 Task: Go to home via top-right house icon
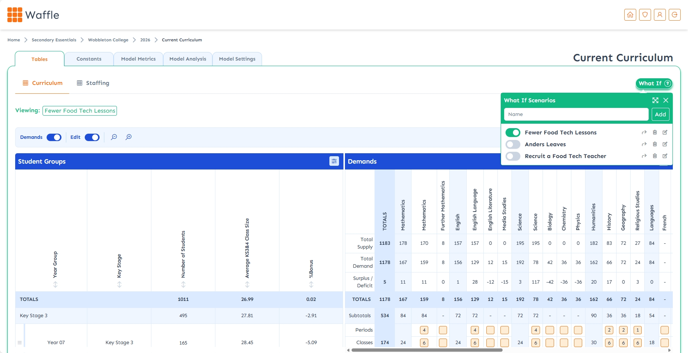tap(630, 15)
